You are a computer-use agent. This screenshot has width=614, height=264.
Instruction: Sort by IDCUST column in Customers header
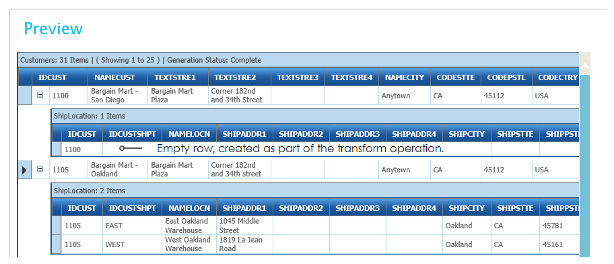(52, 77)
